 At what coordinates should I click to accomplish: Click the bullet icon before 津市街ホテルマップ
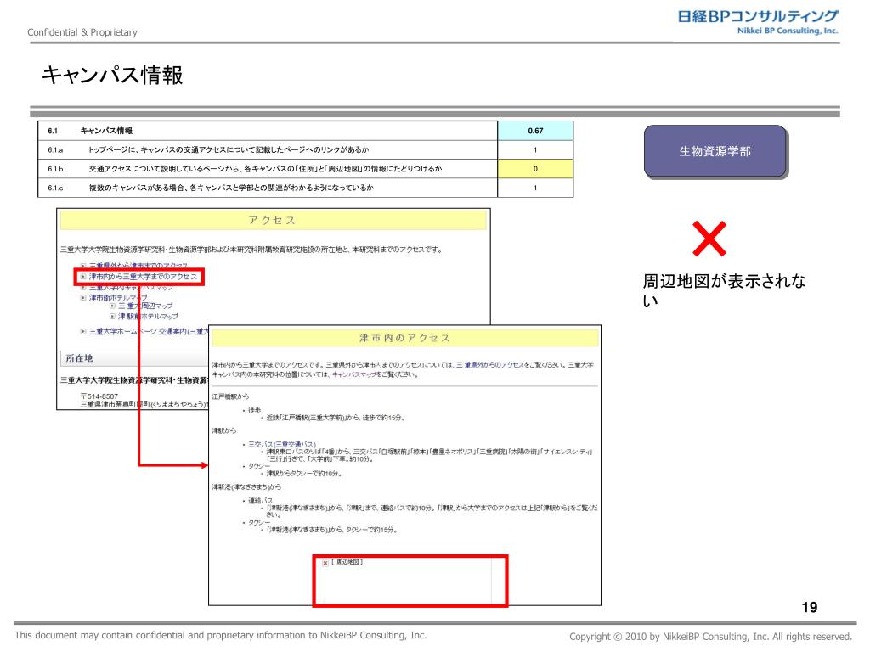click(83, 298)
